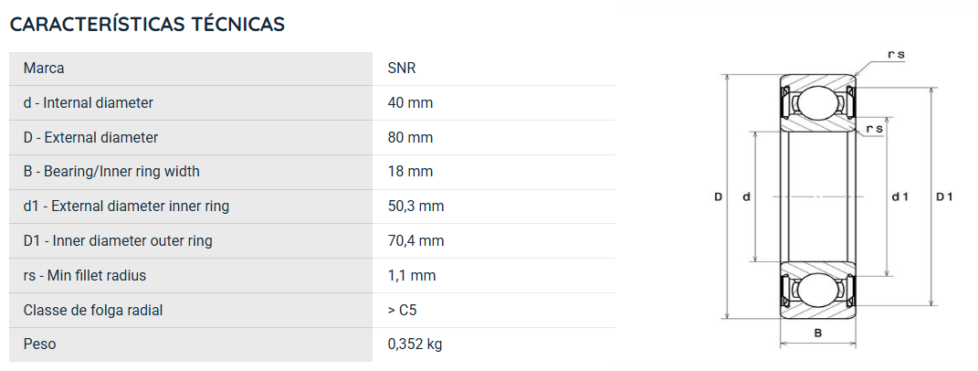Click the 40 mm internal diameter value
Image resolution: width=978 pixels, height=371 pixels.
click(x=410, y=102)
